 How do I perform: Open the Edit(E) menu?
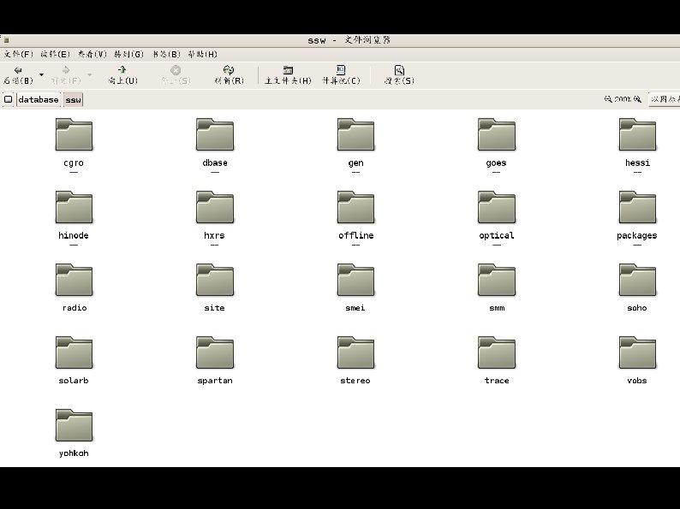[x=55, y=54]
